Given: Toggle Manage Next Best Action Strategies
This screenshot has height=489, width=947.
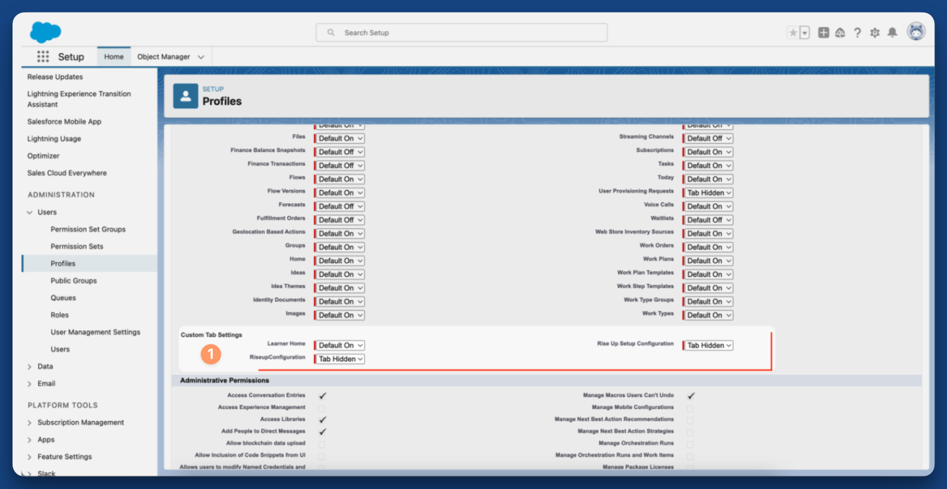Looking at the screenshot, I should 690,432.
